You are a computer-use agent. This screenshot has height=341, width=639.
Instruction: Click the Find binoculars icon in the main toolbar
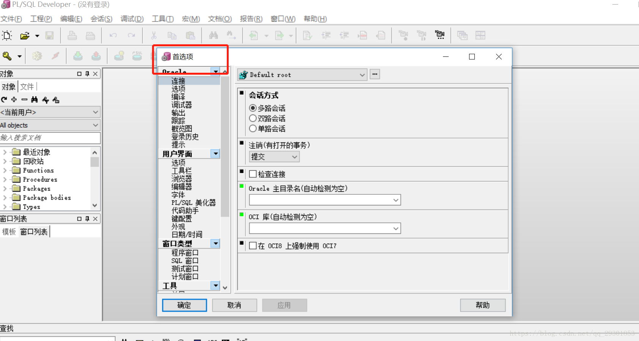point(214,36)
